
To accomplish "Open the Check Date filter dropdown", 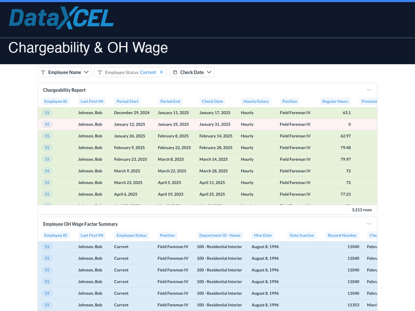I will pyautogui.click(x=210, y=72).
